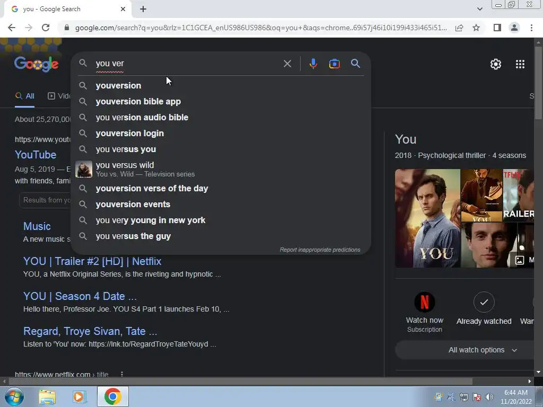Image resolution: width=543 pixels, height=407 pixels.
Task: Open 'Regard, Troye Sivan, Tate ...' link
Action: pyautogui.click(x=90, y=331)
